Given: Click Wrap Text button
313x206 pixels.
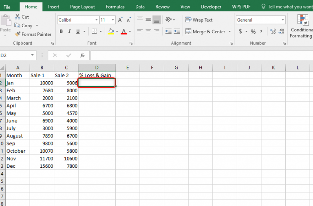Looking at the screenshot, I should 199,20.
